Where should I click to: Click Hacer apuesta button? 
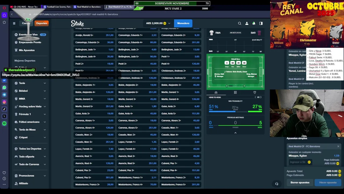(328, 182)
